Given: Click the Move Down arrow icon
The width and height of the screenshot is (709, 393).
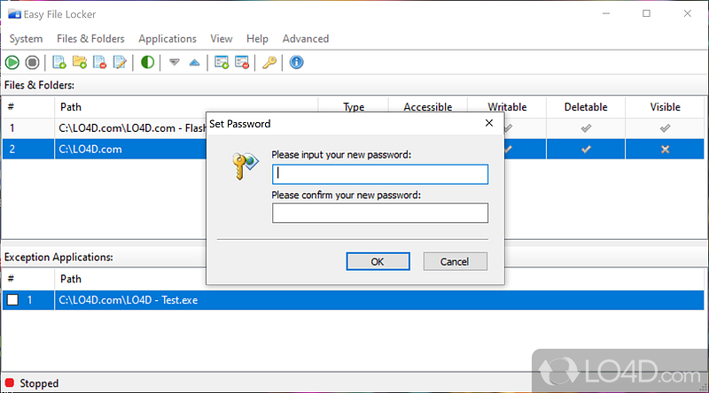Looking at the screenshot, I should point(175,62).
